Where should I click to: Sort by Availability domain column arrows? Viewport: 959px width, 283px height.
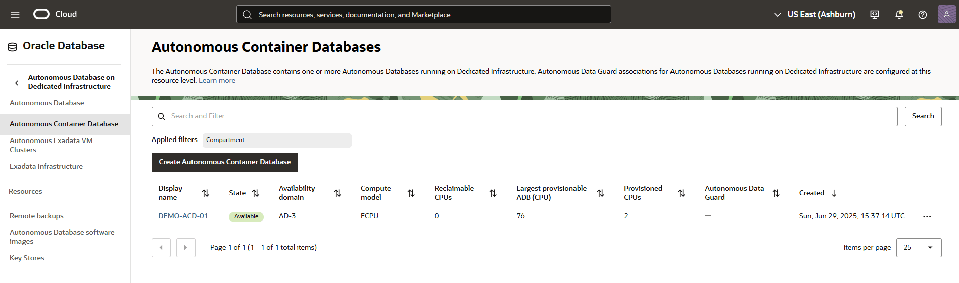coord(337,193)
